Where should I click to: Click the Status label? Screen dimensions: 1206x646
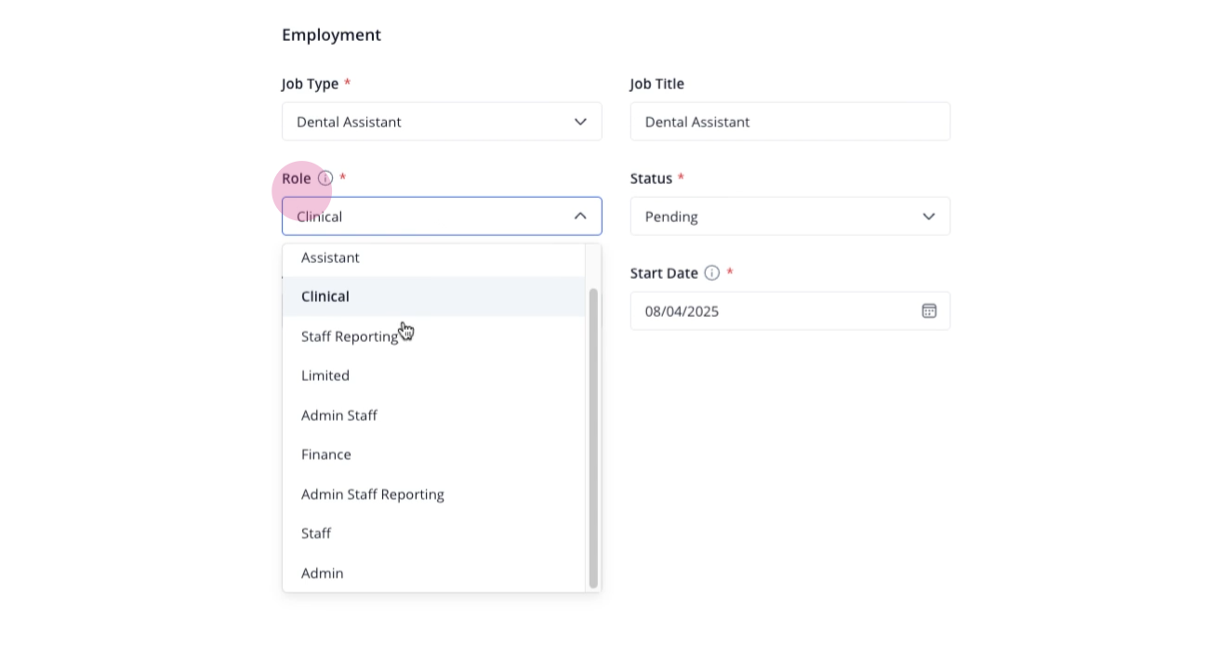[652, 178]
